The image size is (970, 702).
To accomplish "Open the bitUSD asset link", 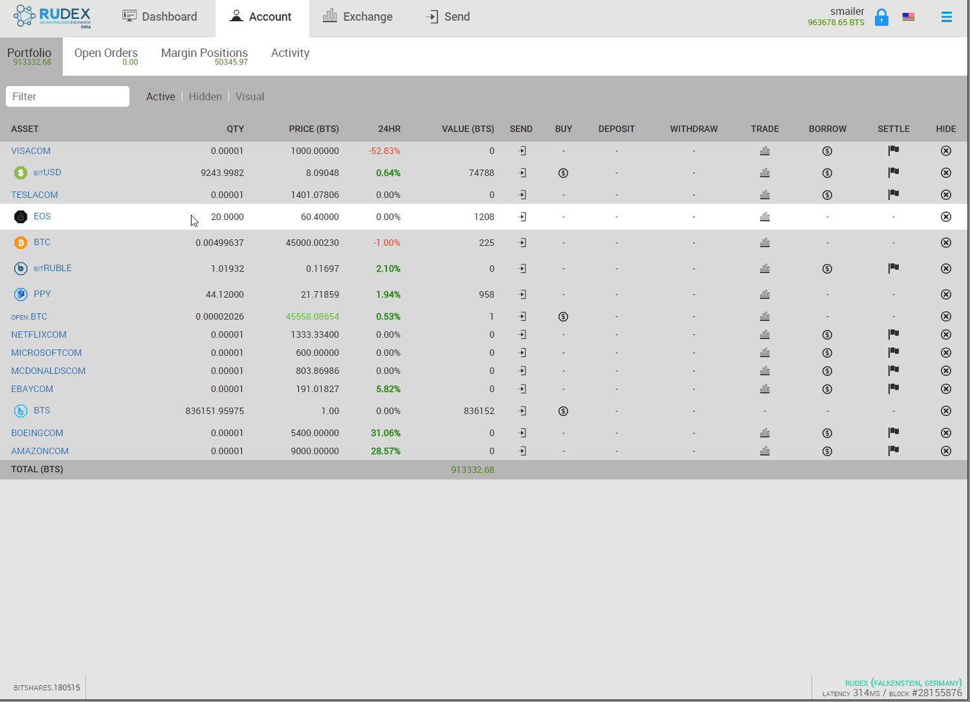I will click(47, 173).
